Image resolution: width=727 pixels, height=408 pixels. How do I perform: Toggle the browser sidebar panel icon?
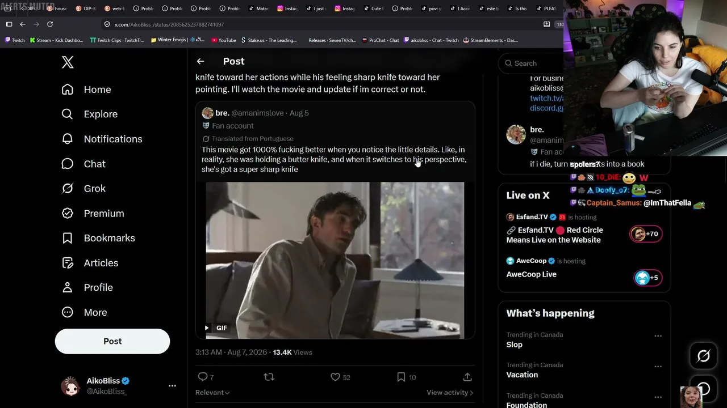coord(9,24)
